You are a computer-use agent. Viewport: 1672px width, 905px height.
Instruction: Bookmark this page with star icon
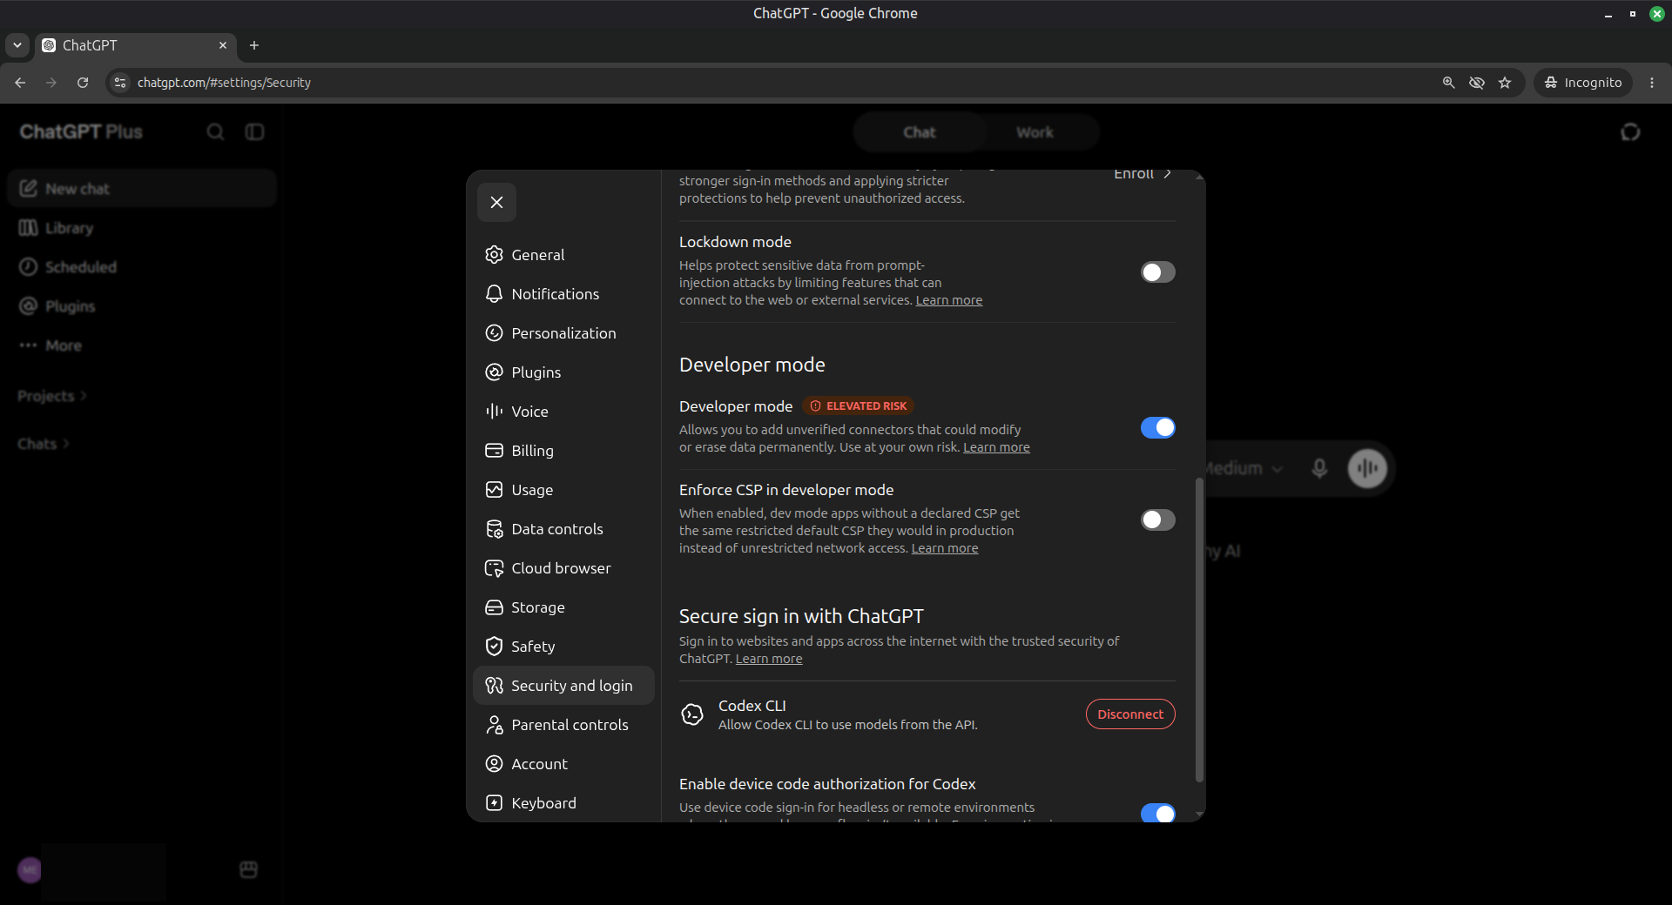click(x=1505, y=83)
